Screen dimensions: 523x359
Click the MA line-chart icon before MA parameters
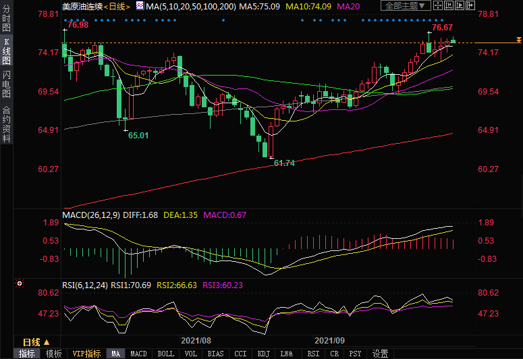tap(140, 6)
